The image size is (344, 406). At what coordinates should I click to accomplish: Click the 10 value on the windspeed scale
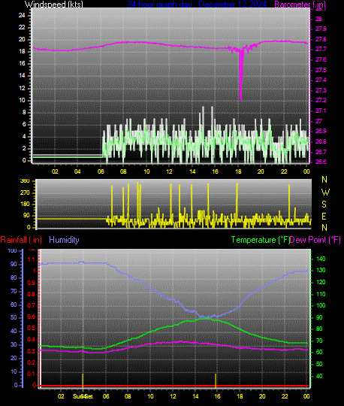tap(22, 100)
